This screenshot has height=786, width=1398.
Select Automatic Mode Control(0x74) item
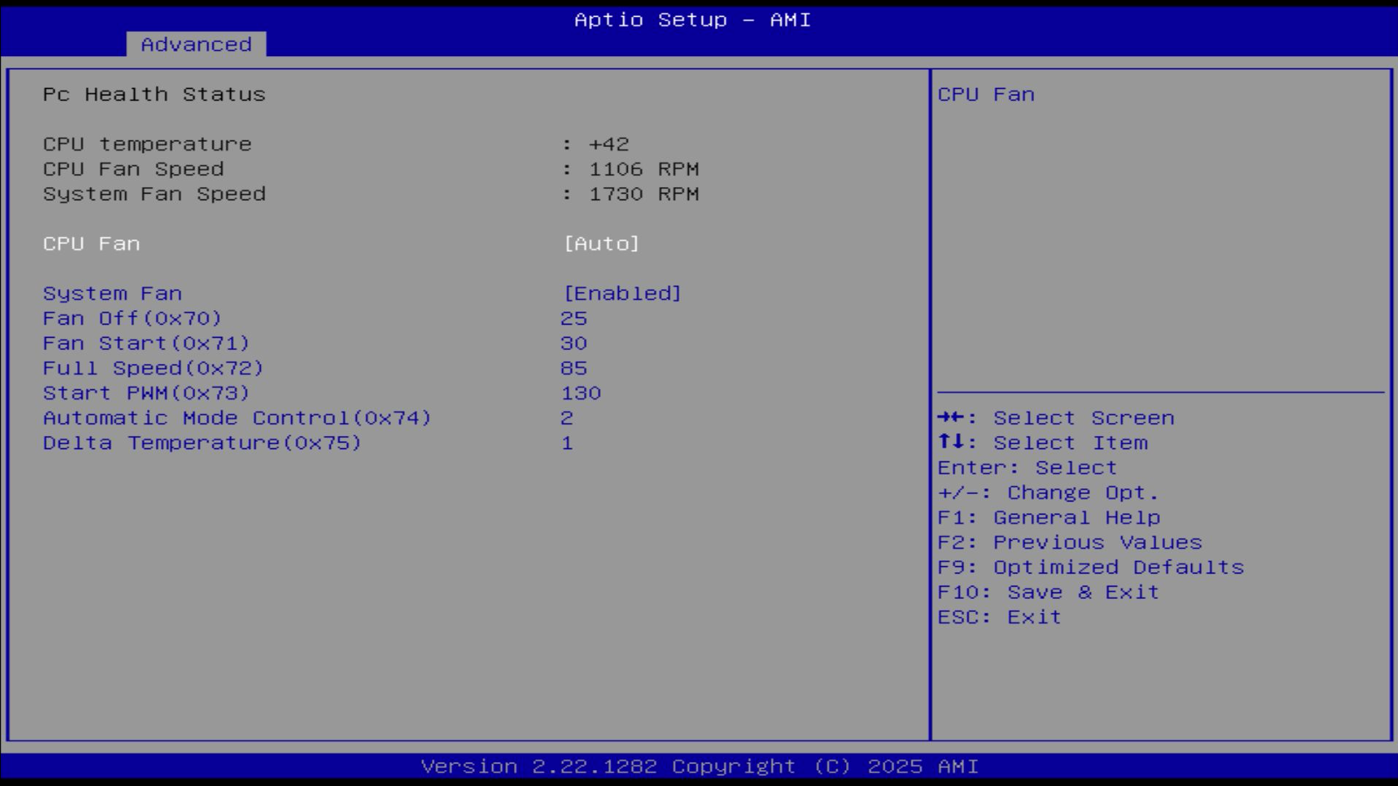tap(237, 418)
